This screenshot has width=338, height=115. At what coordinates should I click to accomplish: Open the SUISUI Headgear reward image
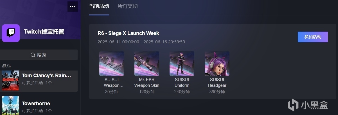(217, 64)
